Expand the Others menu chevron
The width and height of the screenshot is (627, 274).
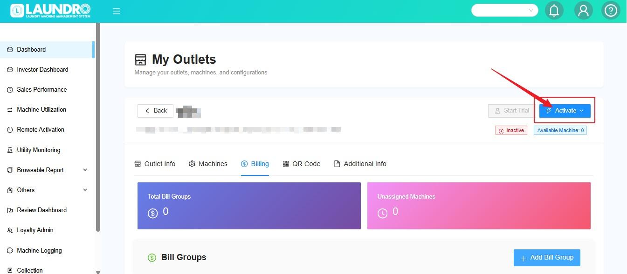tap(85, 190)
